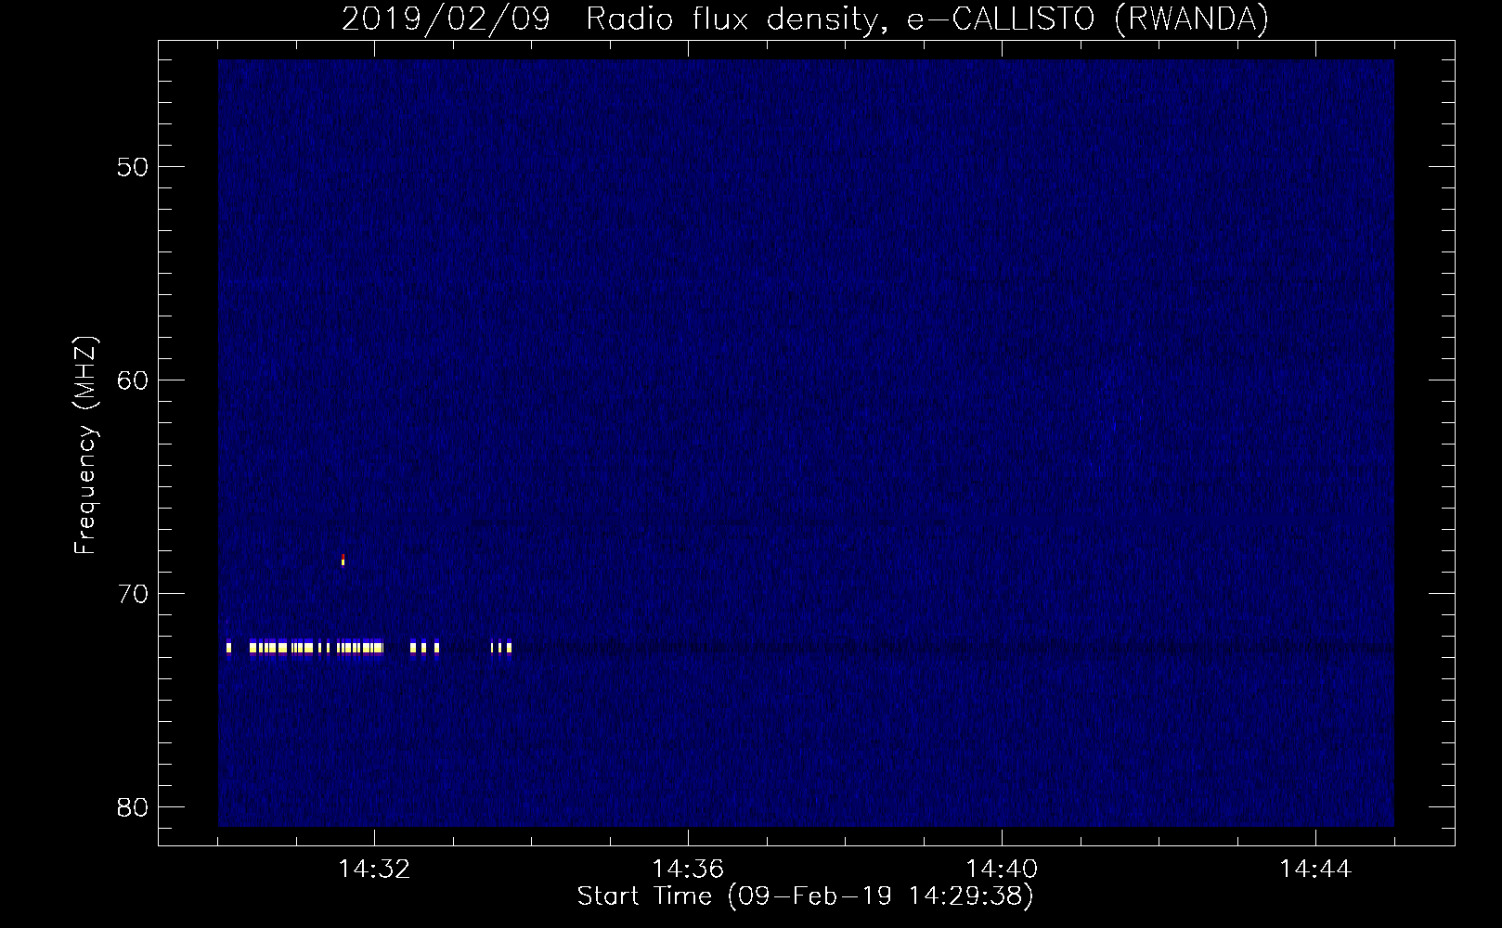
Task: Click the long bright emission band at 72.5 MHz
Action: [x=317, y=648]
